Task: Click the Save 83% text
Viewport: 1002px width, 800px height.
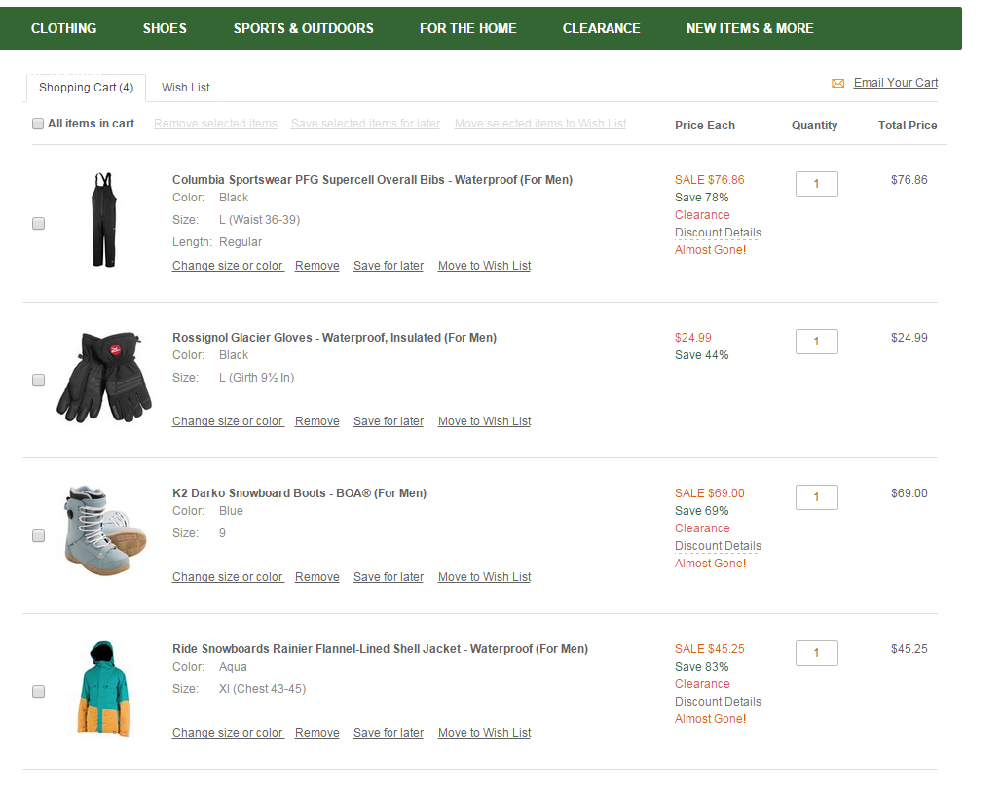Action: (x=702, y=667)
